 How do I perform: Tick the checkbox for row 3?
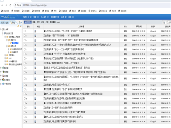tap(25, 40)
